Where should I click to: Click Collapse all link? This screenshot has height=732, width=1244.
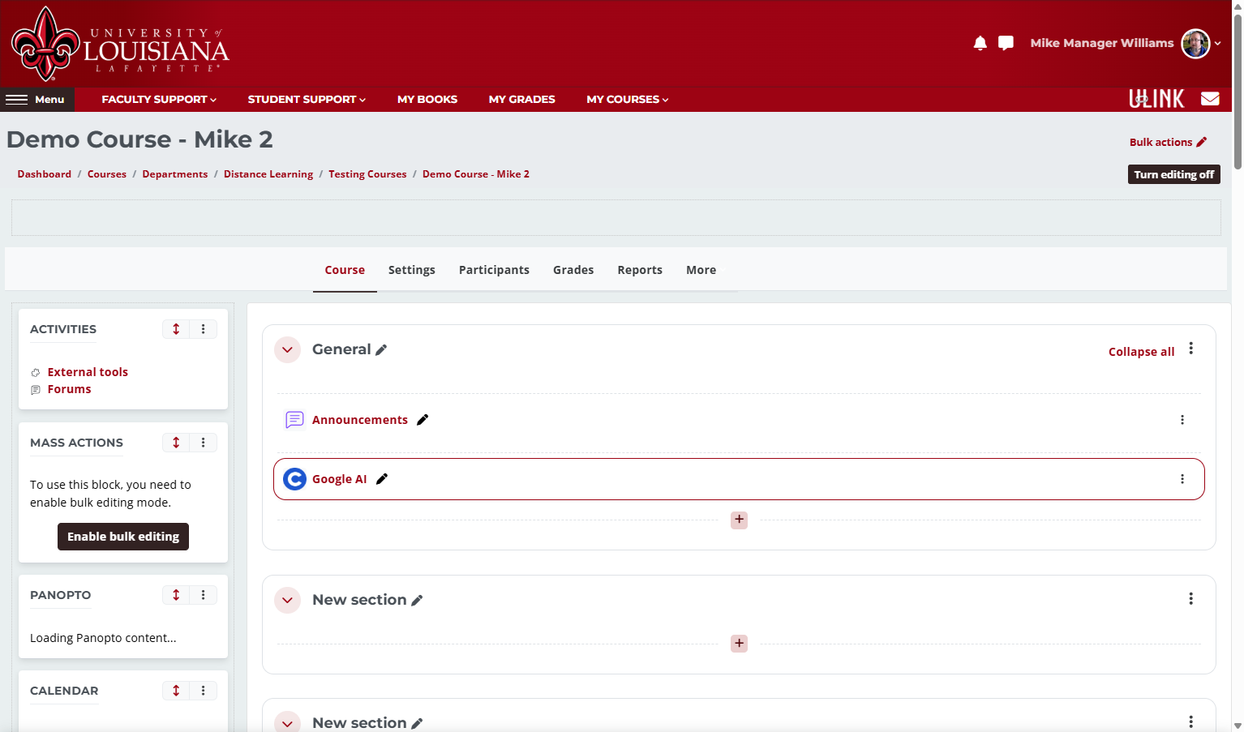pos(1141,352)
